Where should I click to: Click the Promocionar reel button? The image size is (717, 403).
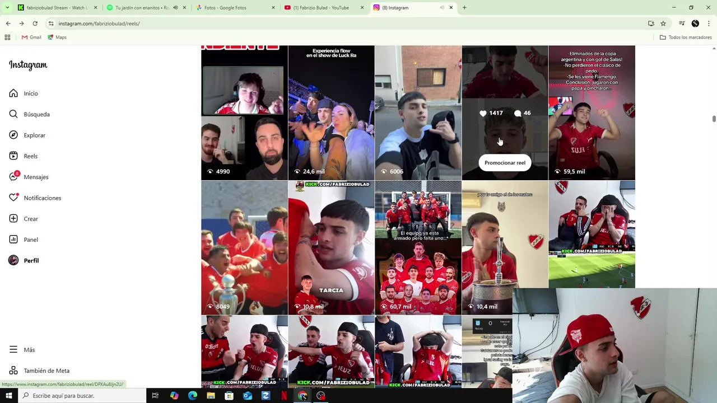coord(505,163)
